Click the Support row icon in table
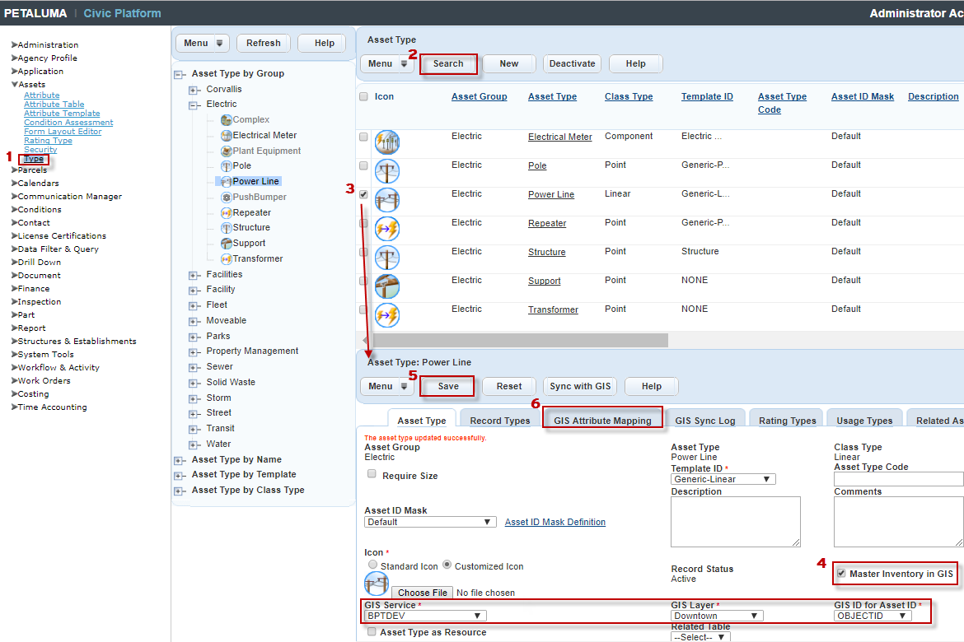Screen dimensions: 964x642 click(387, 286)
